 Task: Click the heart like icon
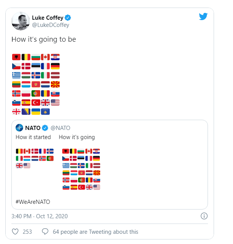pyautogui.click(x=15, y=231)
